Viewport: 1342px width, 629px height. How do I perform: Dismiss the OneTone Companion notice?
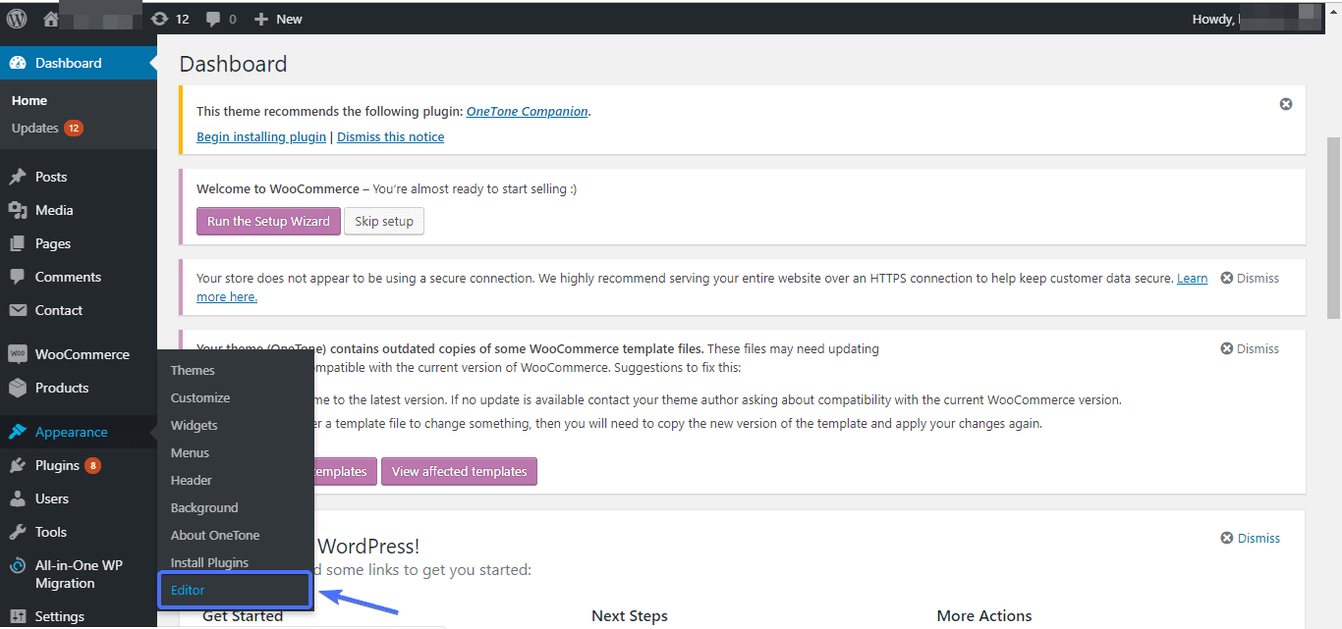[1286, 104]
